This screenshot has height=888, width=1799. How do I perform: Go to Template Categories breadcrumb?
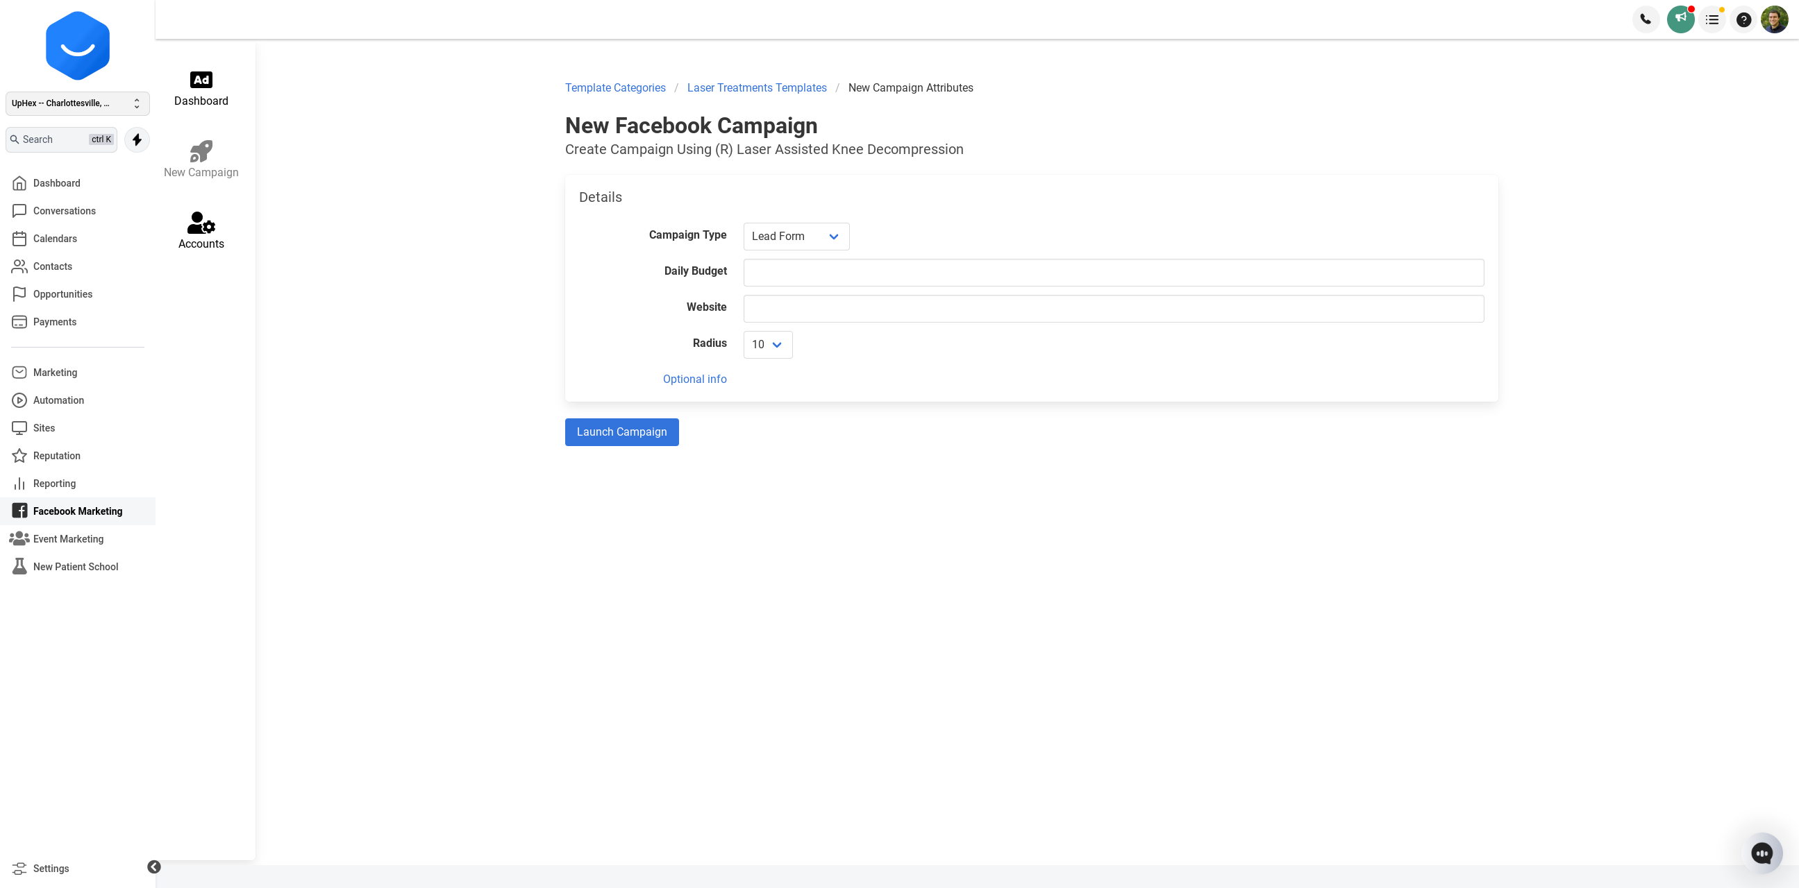tap(615, 88)
